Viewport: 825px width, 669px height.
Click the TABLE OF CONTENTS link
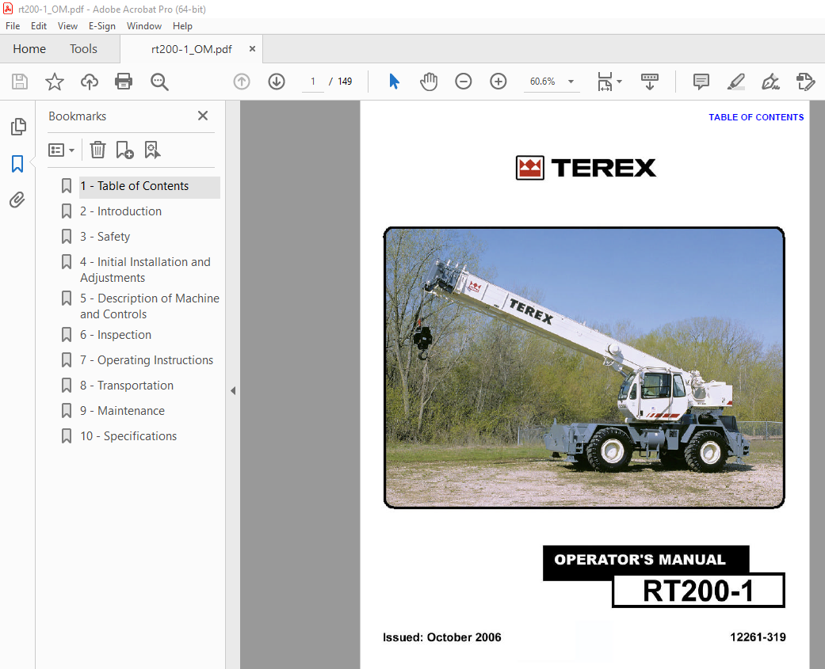(x=756, y=117)
